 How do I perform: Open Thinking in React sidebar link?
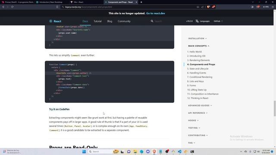click(x=198, y=98)
